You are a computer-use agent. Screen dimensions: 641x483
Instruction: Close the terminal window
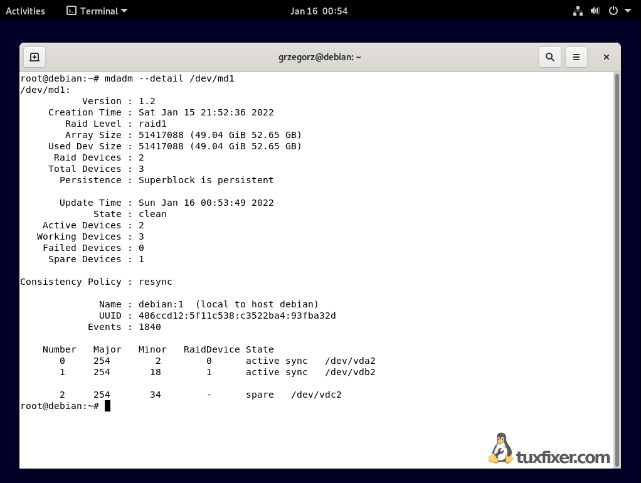coord(607,57)
